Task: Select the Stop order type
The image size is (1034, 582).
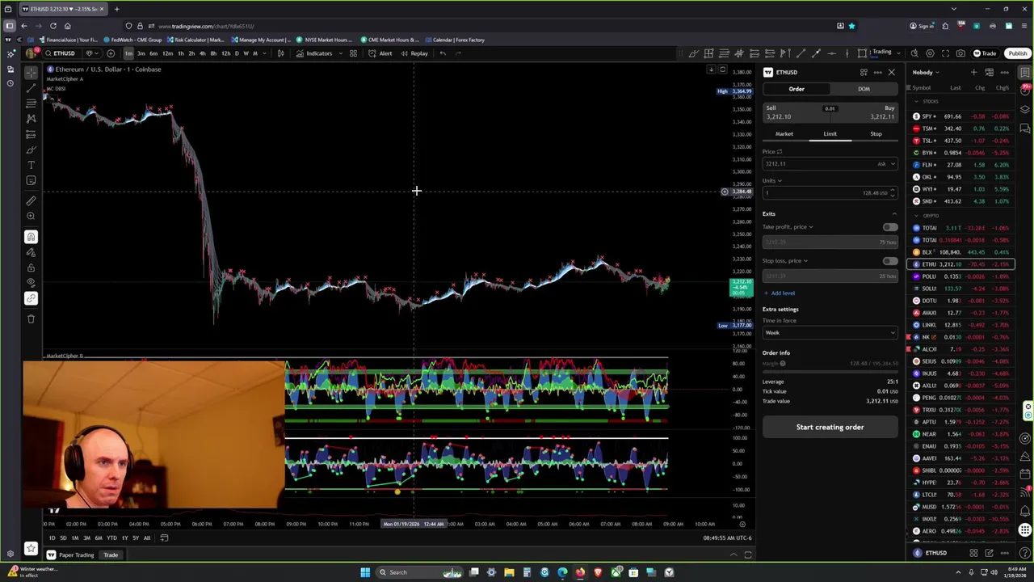Action: tap(876, 134)
